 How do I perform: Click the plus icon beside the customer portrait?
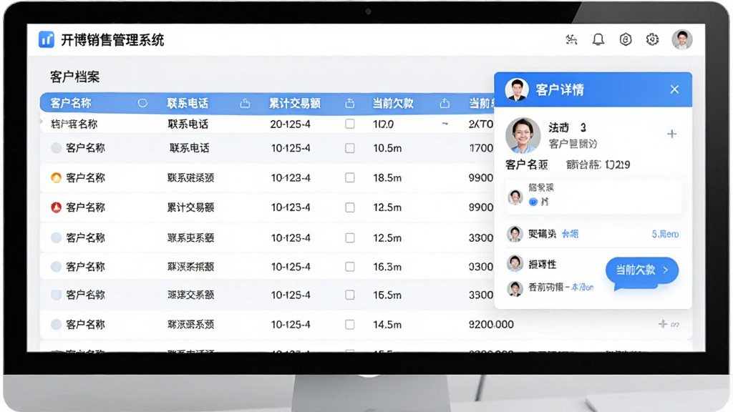pos(671,134)
